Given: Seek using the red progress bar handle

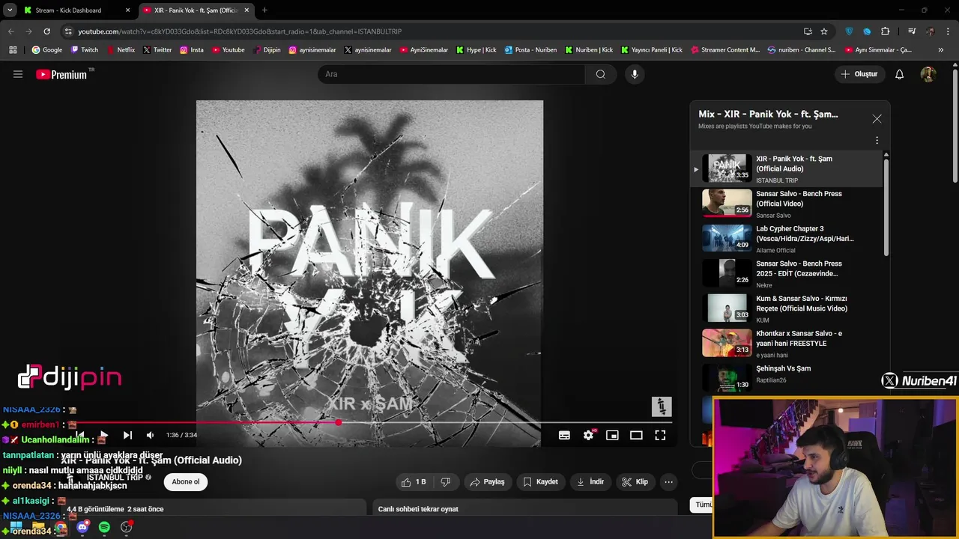Looking at the screenshot, I should [339, 423].
